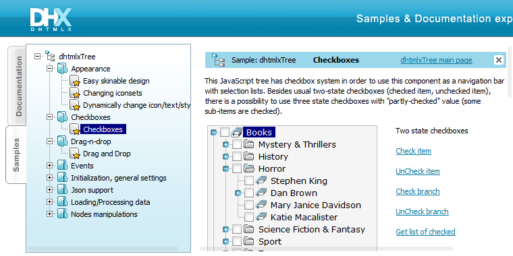Image resolution: width=513 pixels, height=256 pixels.
Task: Click the Nodes manipulations book icon
Action: [62, 214]
